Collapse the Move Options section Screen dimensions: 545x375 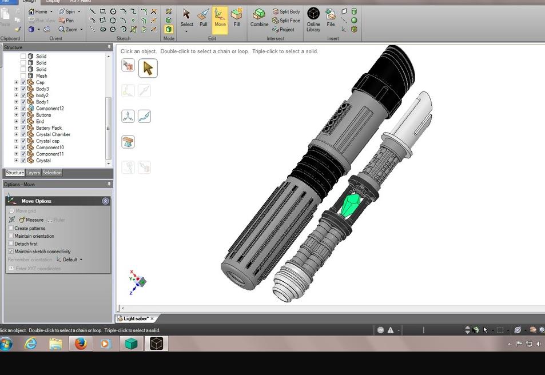click(105, 201)
